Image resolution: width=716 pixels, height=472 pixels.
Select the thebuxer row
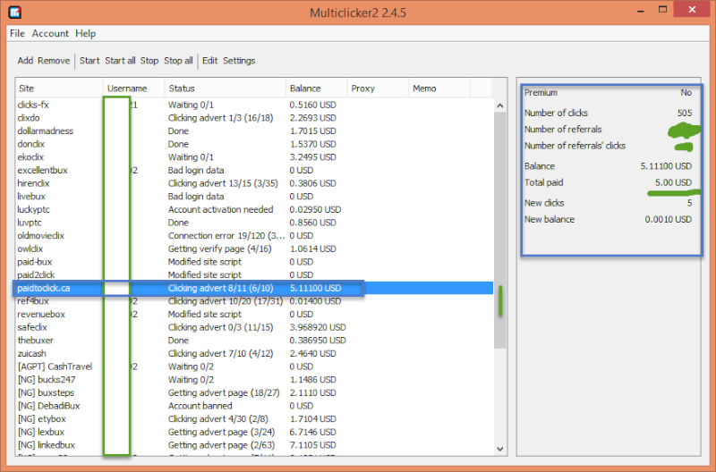click(x=254, y=341)
